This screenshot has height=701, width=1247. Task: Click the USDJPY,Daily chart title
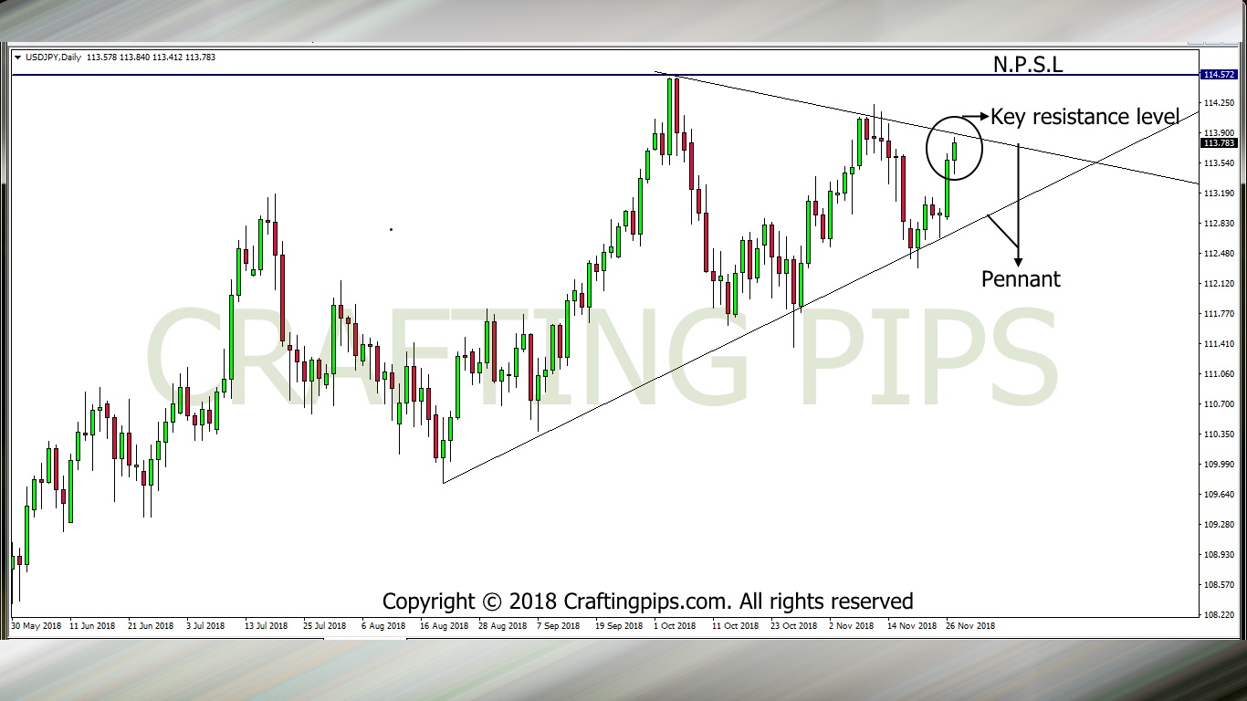[x=52, y=58]
